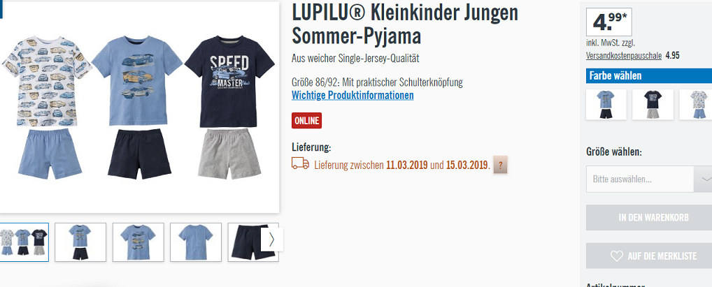This screenshot has height=287, width=712.
Task: Open Wichtige Produktinformationen link
Action: coord(353,95)
